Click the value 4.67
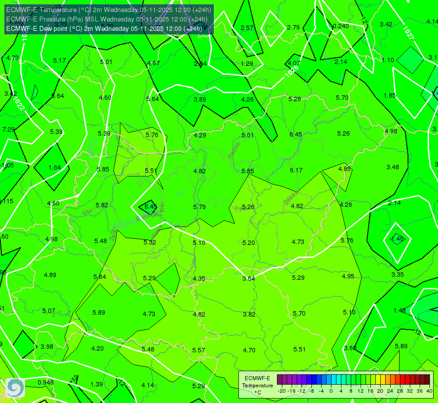 (153, 63)
